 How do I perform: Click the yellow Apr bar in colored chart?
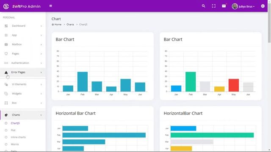(219, 89)
